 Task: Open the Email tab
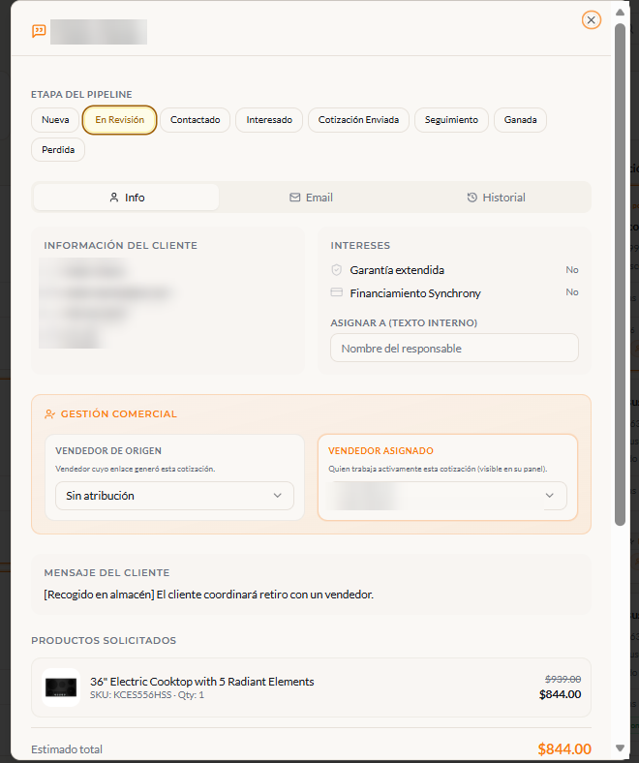coord(312,198)
